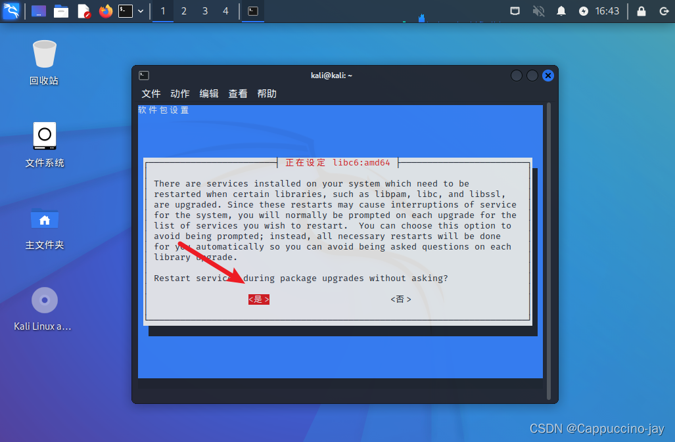
Task: Close the kali terminal window
Action: (548, 76)
